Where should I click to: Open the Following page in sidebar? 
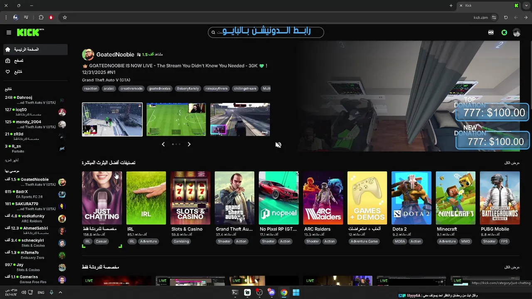pos(35,72)
